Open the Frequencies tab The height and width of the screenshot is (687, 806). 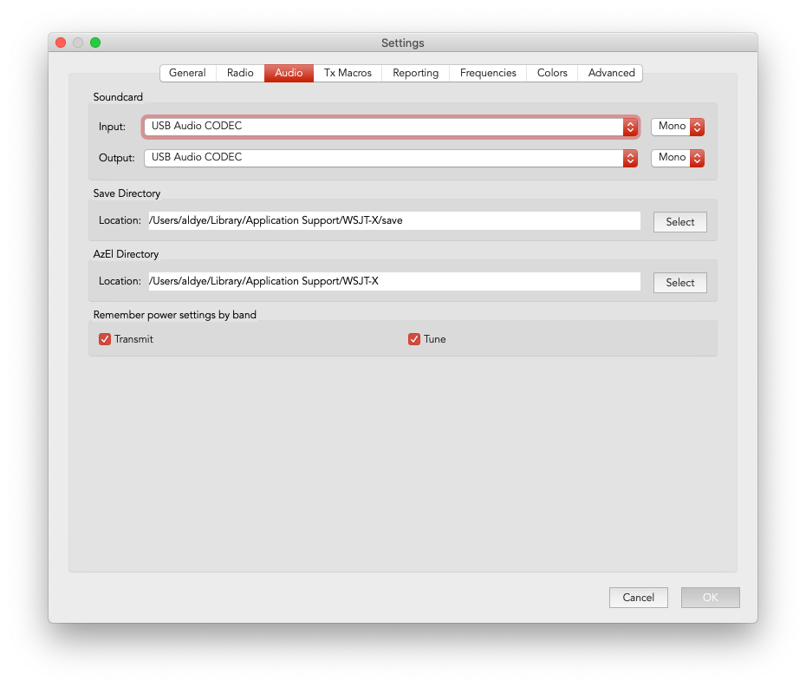488,73
